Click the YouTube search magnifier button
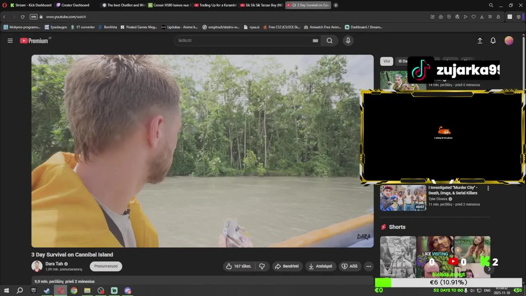The height and width of the screenshot is (296, 526). (330, 41)
